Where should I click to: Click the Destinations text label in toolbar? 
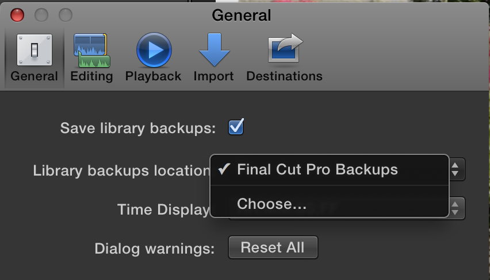tap(284, 76)
